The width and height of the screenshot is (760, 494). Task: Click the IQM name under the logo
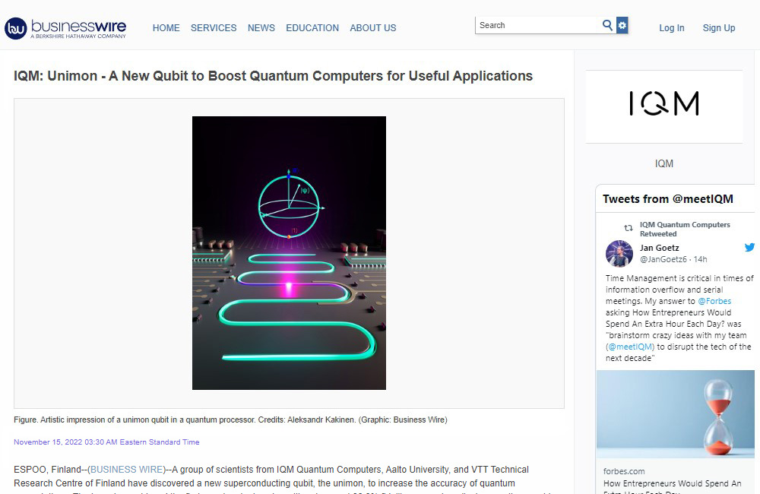coord(664,164)
